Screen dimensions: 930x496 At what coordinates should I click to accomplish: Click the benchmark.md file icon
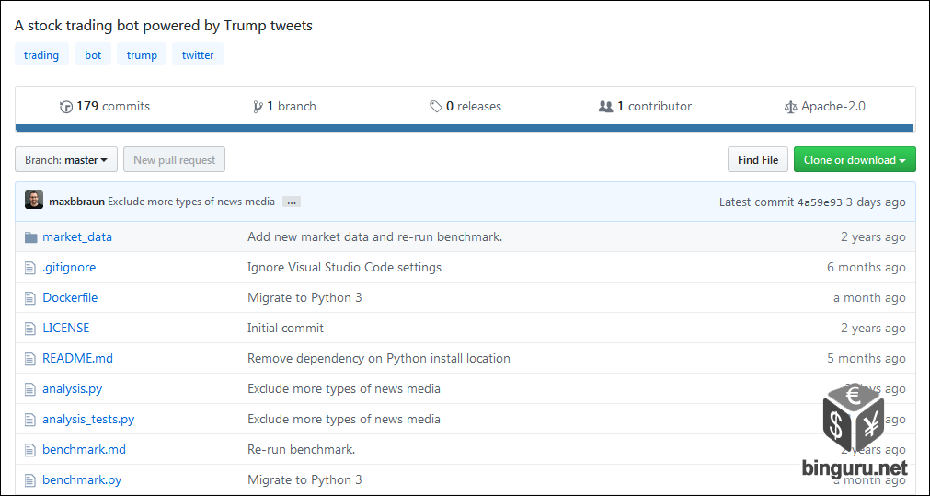(x=30, y=450)
